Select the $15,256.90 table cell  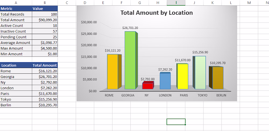coord(45,99)
